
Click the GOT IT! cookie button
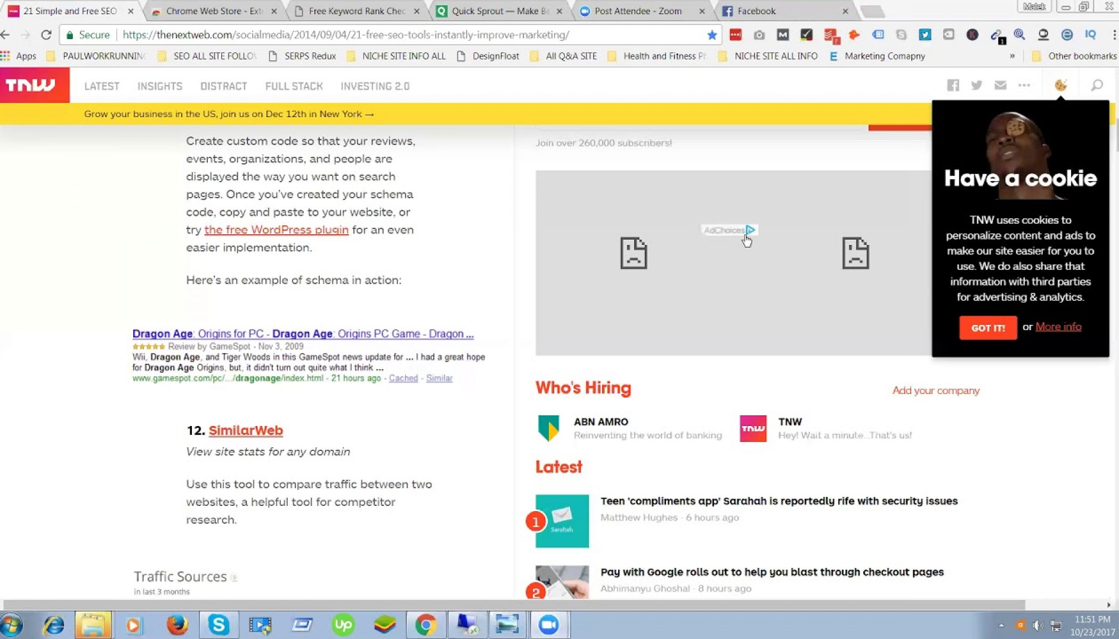[x=988, y=327]
